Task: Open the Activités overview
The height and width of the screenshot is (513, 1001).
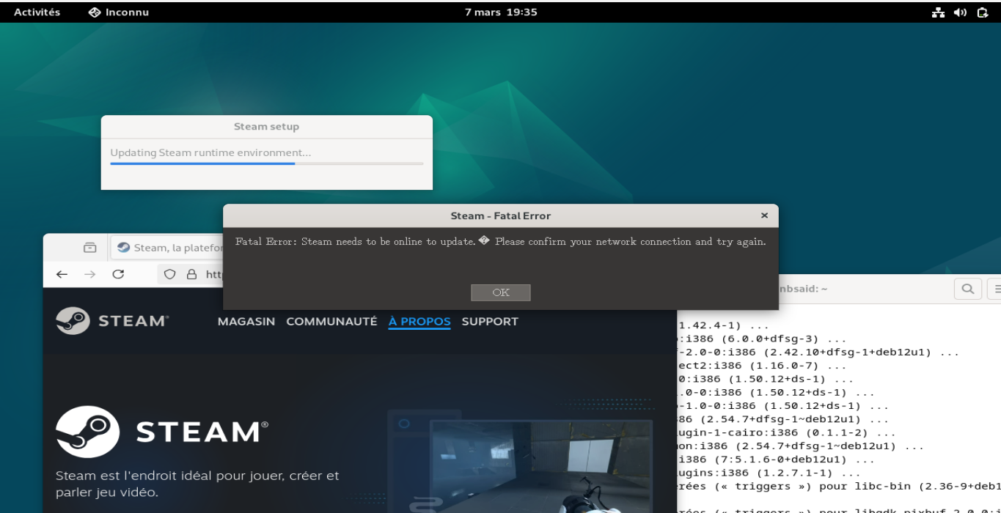Action: coord(37,12)
